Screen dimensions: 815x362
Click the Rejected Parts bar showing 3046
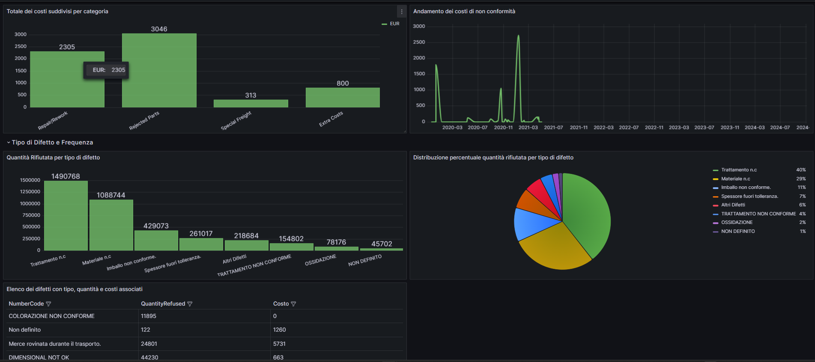159,71
